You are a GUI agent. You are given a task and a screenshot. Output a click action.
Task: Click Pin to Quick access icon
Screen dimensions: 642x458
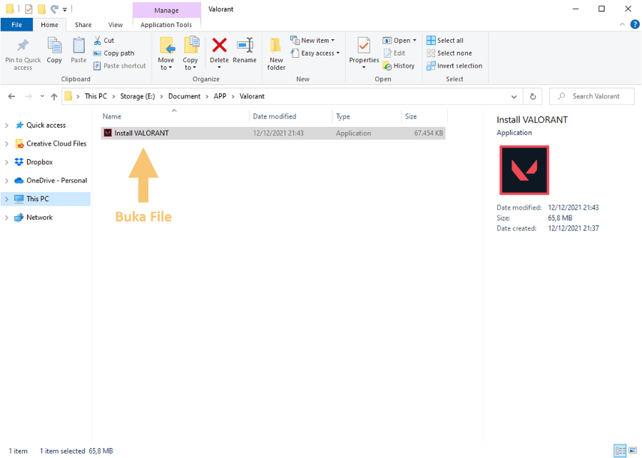point(23,45)
